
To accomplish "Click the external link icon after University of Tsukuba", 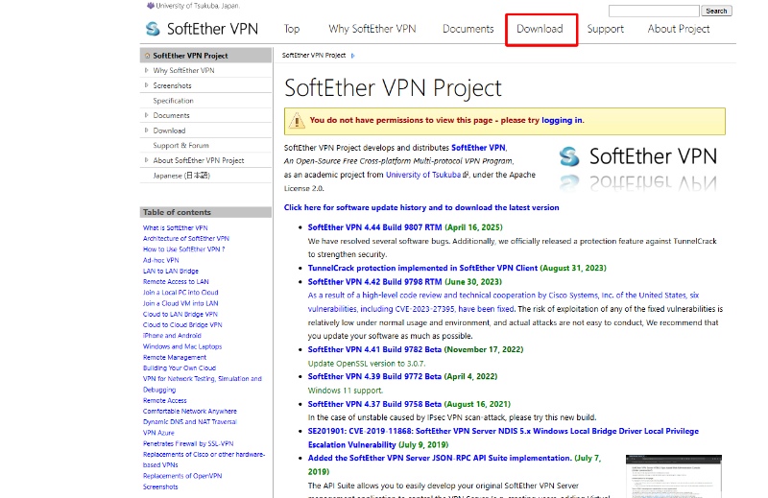I will (466, 176).
